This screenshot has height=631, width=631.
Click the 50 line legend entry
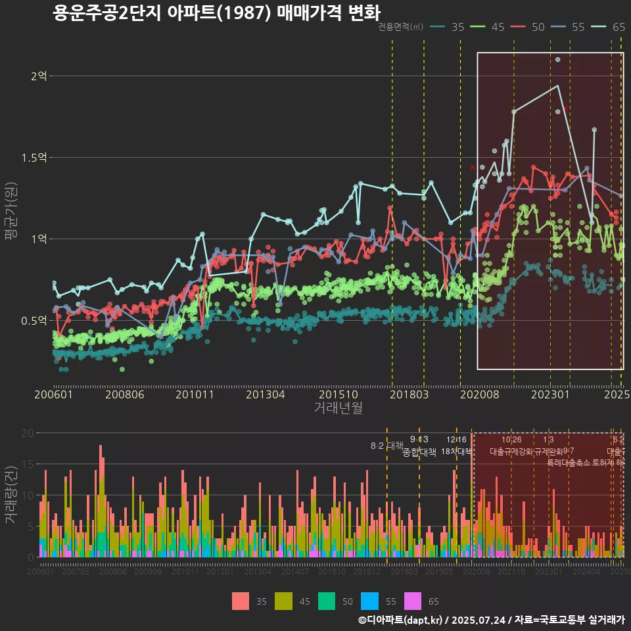click(x=528, y=27)
